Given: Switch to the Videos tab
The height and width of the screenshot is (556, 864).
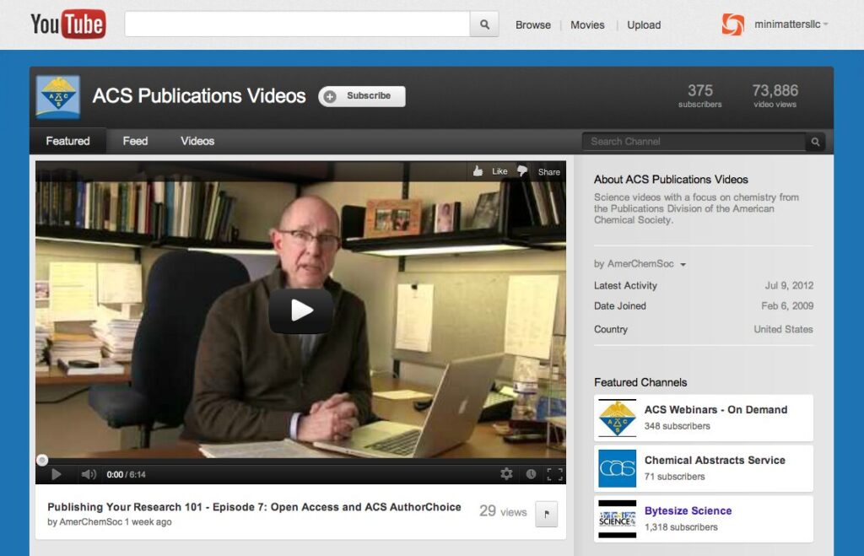Looking at the screenshot, I should [197, 141].
